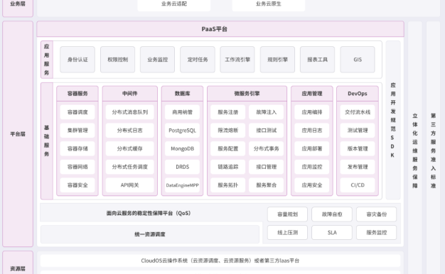
Task: Click the 接口测试 item
Action: (x=266, y=131)
